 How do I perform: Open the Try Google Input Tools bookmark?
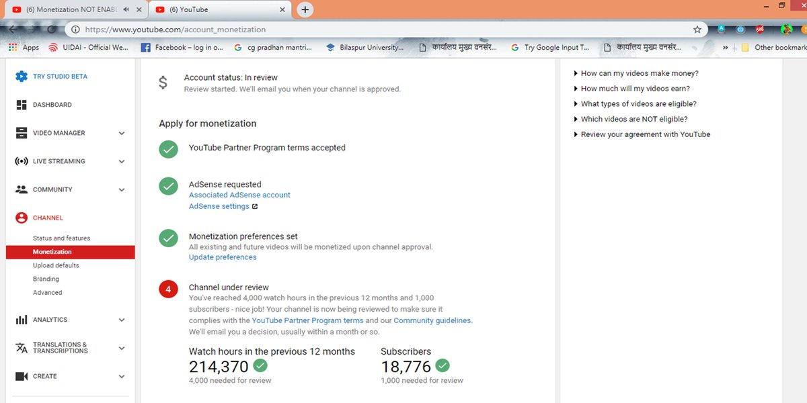(550, 48)
